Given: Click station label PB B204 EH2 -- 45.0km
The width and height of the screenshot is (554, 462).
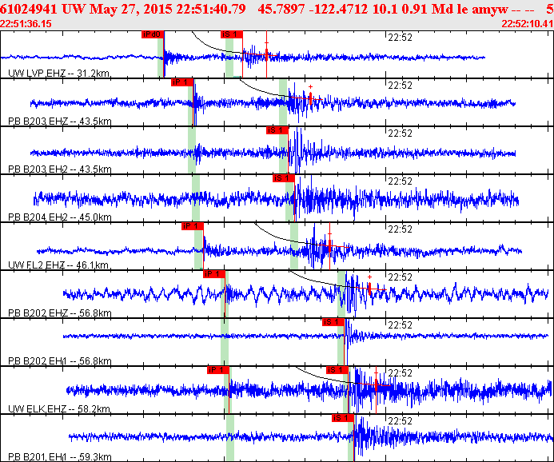Looking at the screenshot, I should [60, 217].
